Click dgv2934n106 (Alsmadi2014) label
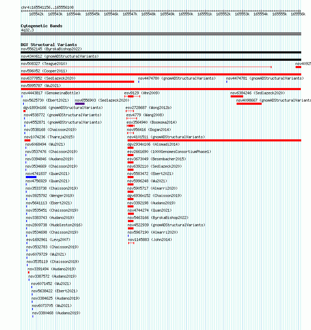This screenshot has width=311, height=330. [x=153, y=144]
